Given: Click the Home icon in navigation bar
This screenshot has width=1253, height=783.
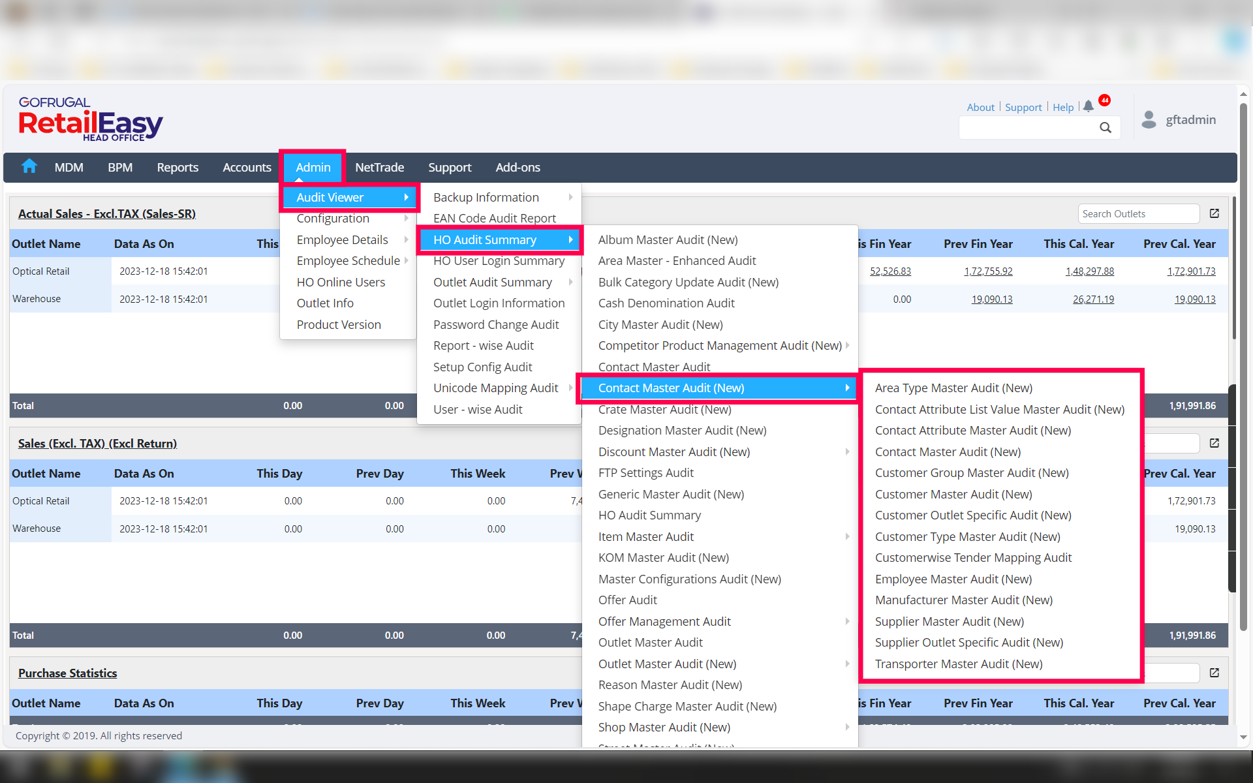Looking at the screenshot, I should [x=29, y=166].
